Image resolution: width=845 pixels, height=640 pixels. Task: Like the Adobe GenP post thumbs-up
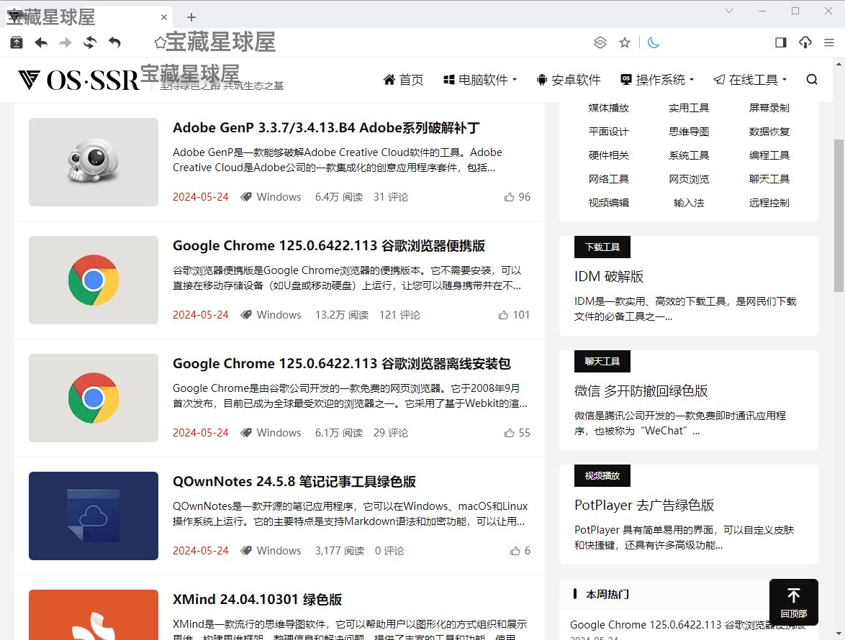point(510,197)
